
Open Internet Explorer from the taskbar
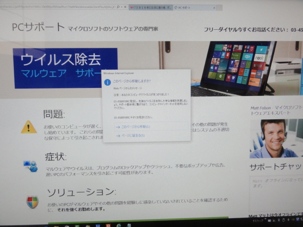click(118, 225)
